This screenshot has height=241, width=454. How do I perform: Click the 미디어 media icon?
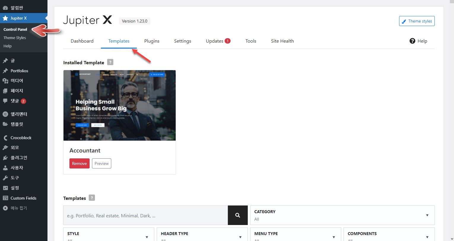coord(5,81)
